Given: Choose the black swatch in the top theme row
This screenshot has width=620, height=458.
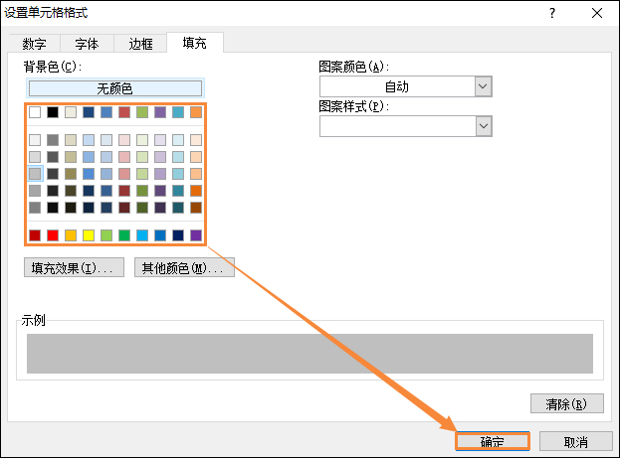Looking at the screenshot, I should pyautogui.click(x=53, y=112).
